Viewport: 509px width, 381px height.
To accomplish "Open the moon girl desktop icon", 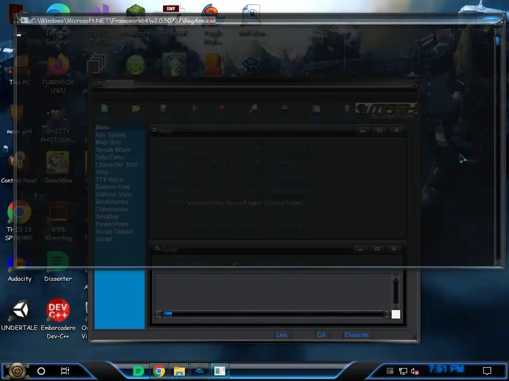I will click(19, 119).
